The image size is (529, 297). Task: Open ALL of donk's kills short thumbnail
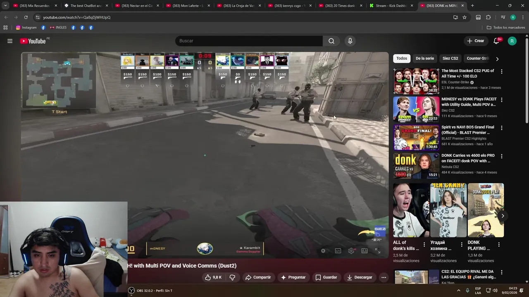(411, 210)
